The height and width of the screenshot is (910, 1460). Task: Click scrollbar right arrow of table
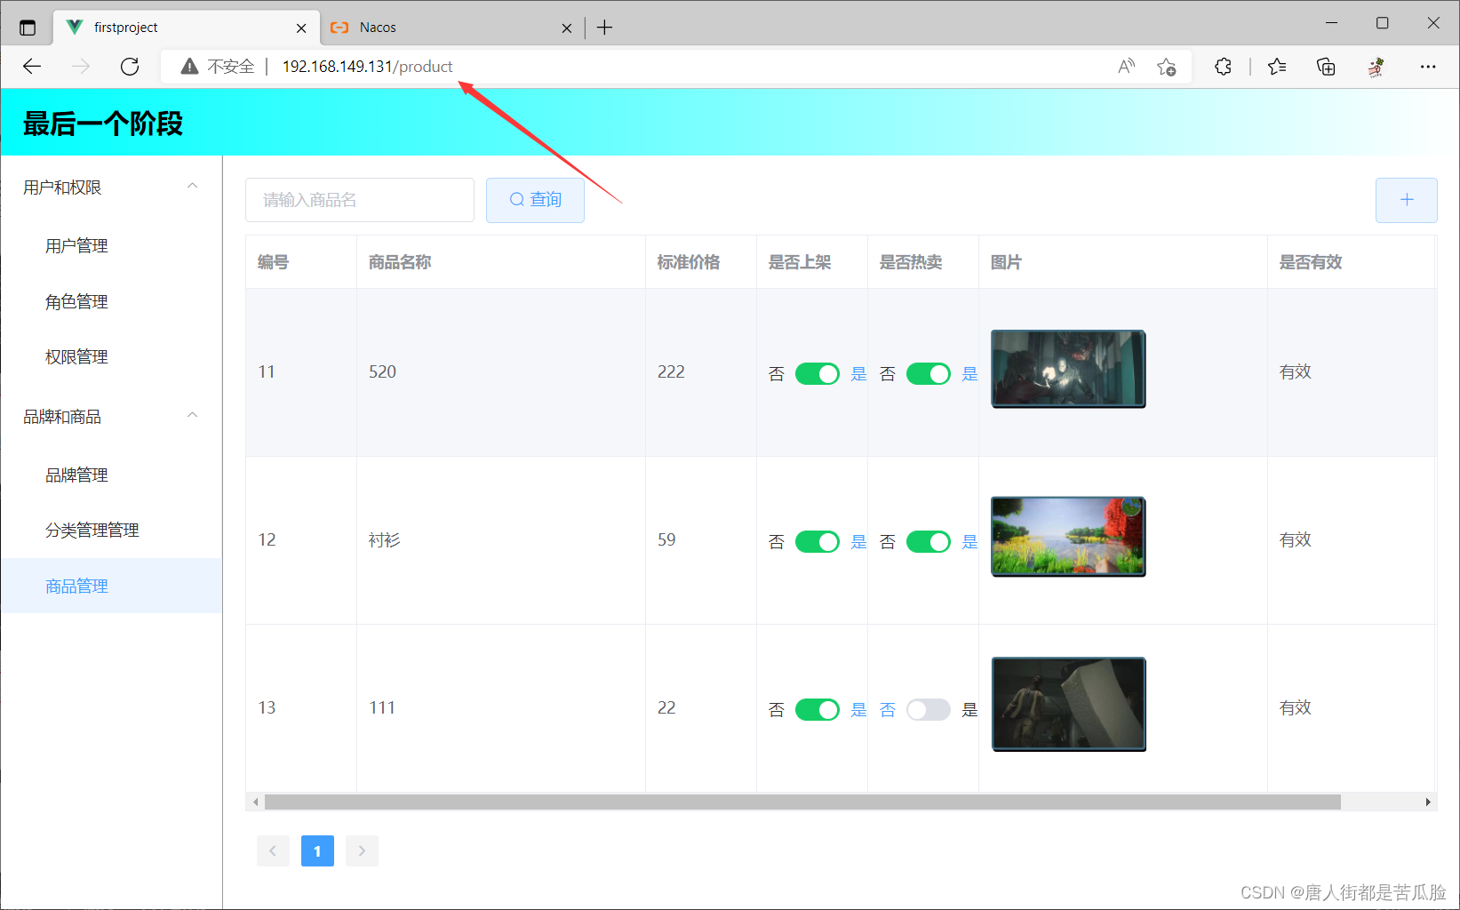(x=1428, y=802)
